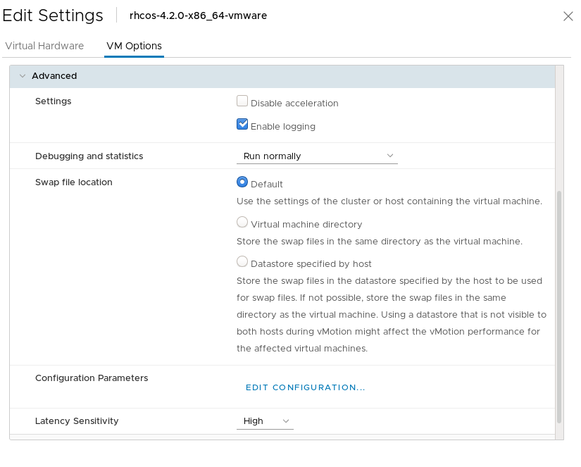581x467 pixels.
Task: Select the VM Options tab
Action: [x=134, y=46]
